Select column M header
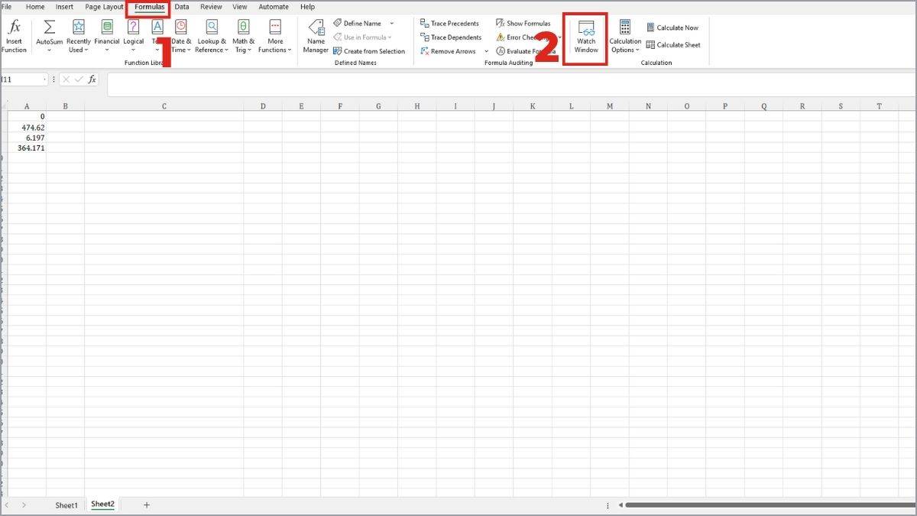The width and height of the screenshot is (917, 516). 610,106
